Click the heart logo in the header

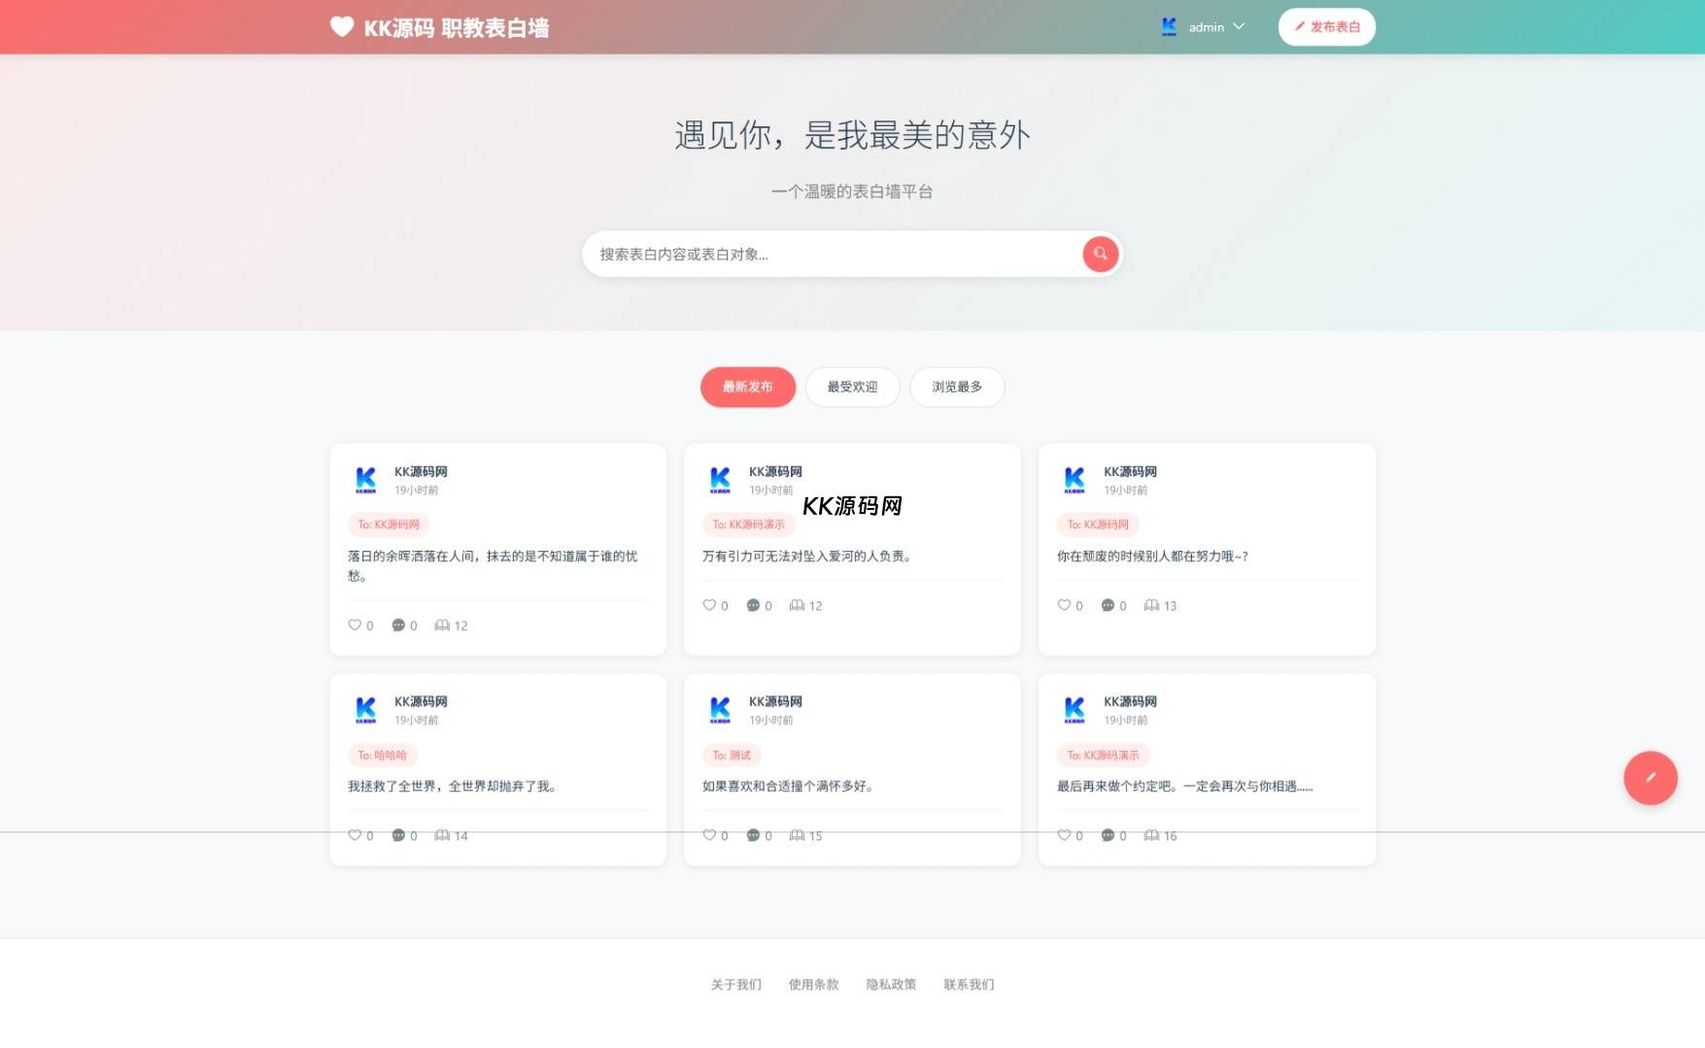point(342,27)
